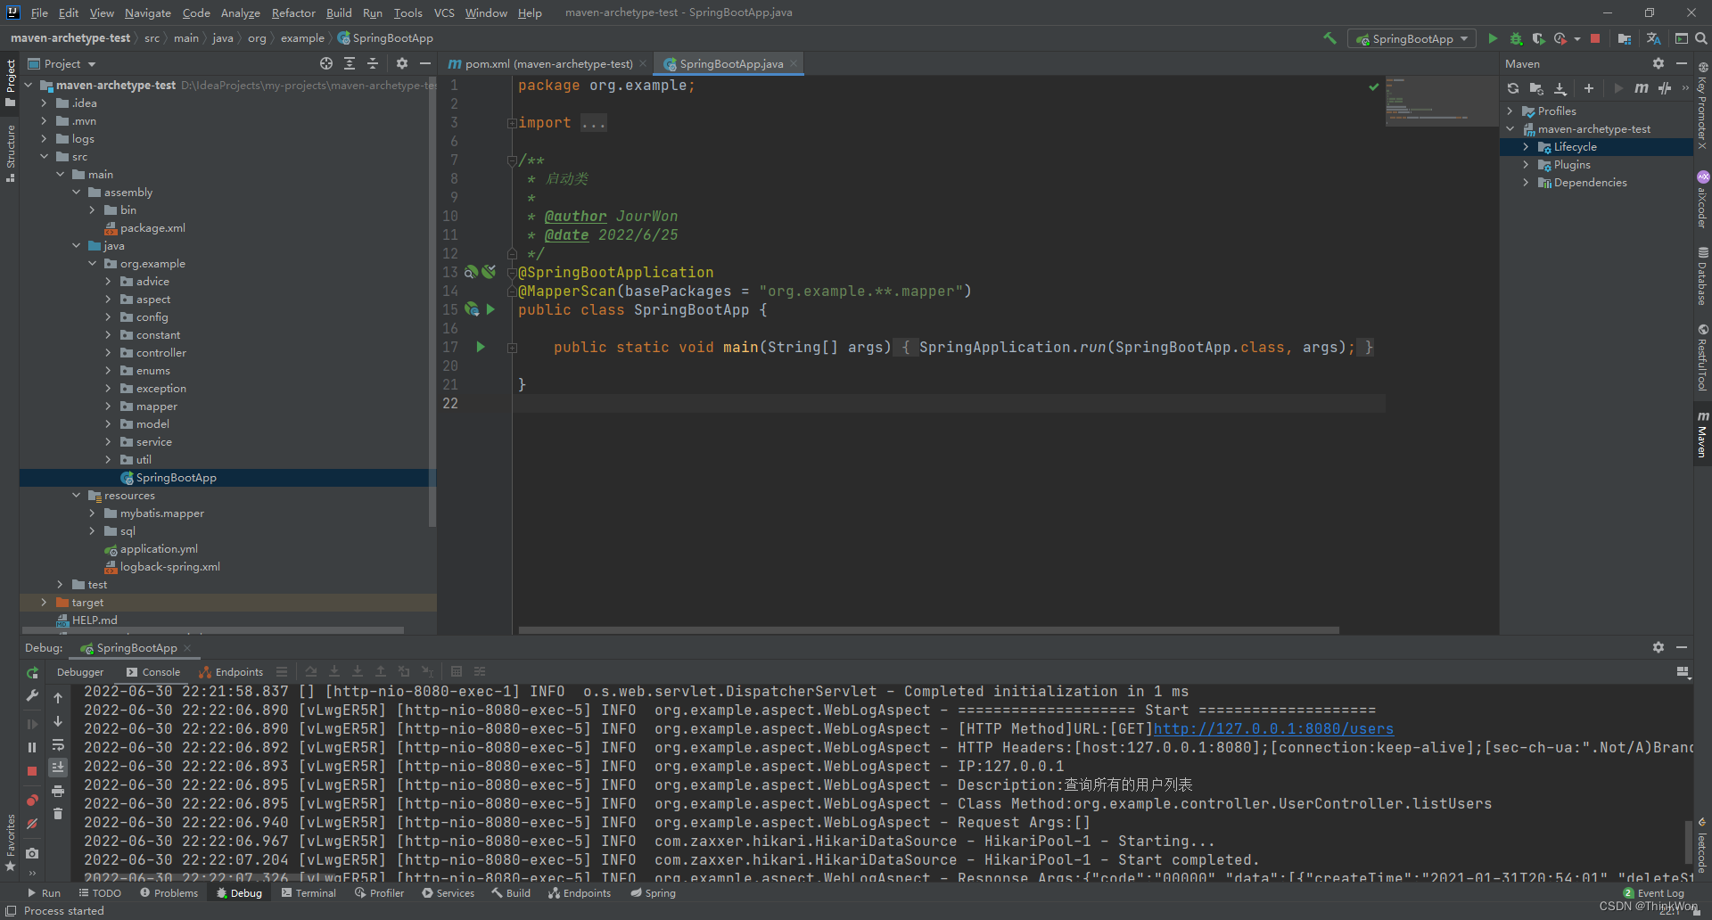Open the Event Log
This screenshot has width=1712, height=920.
[x=1654, y=893]
